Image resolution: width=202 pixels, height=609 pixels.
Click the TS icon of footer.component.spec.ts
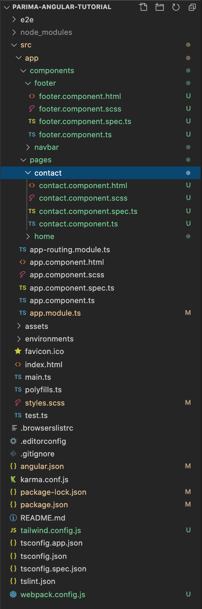tap(32, 121)
